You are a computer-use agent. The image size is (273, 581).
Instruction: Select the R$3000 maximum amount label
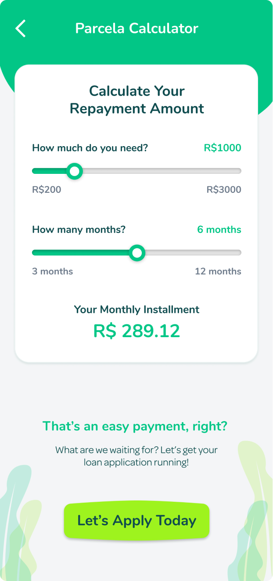tap(224, 190)
